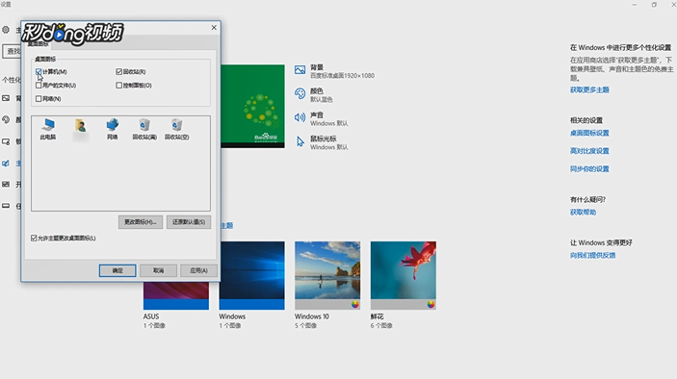The width and height of the screenshot is (677, 379).
Task: Open High contrast settings (高对比度设置) link
Action: [589, 151]
